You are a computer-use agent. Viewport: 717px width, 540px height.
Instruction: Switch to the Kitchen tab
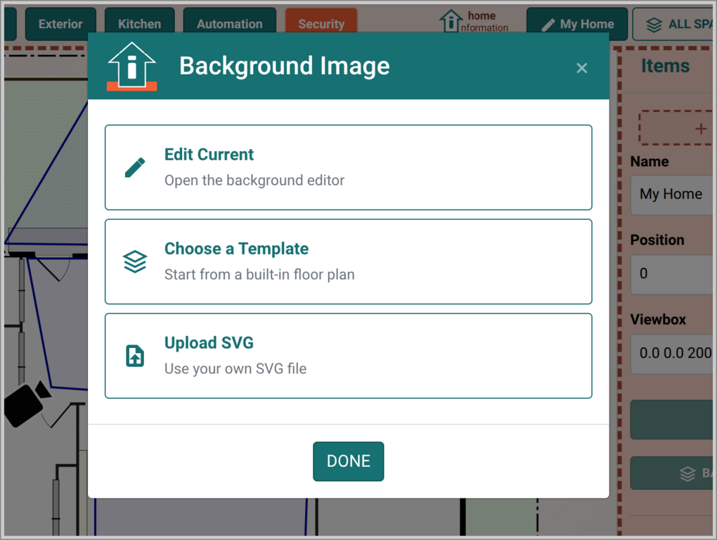tap(139, 24)
